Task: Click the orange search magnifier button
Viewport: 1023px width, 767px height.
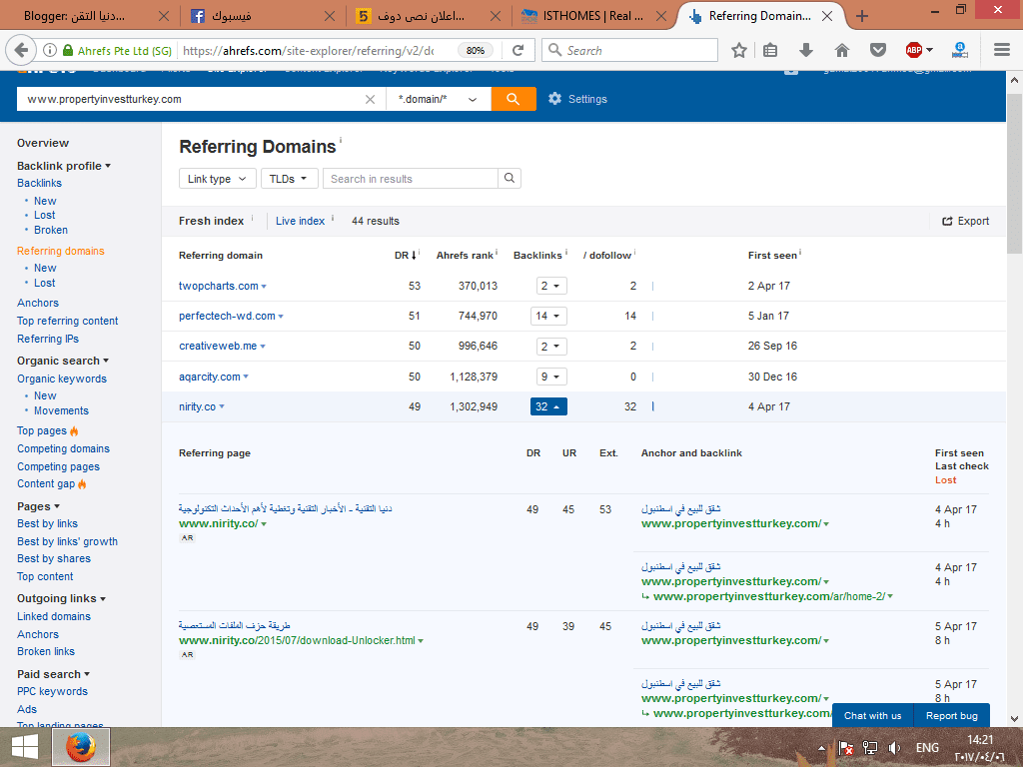Action: coord(513,99)
